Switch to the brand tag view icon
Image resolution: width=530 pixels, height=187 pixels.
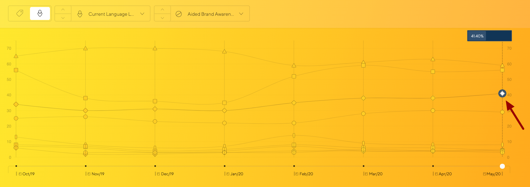tap(20, 13)
